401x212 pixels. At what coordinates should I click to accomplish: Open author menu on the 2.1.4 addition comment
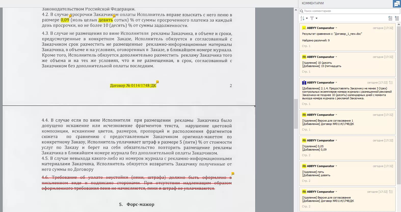click(336, 83)
